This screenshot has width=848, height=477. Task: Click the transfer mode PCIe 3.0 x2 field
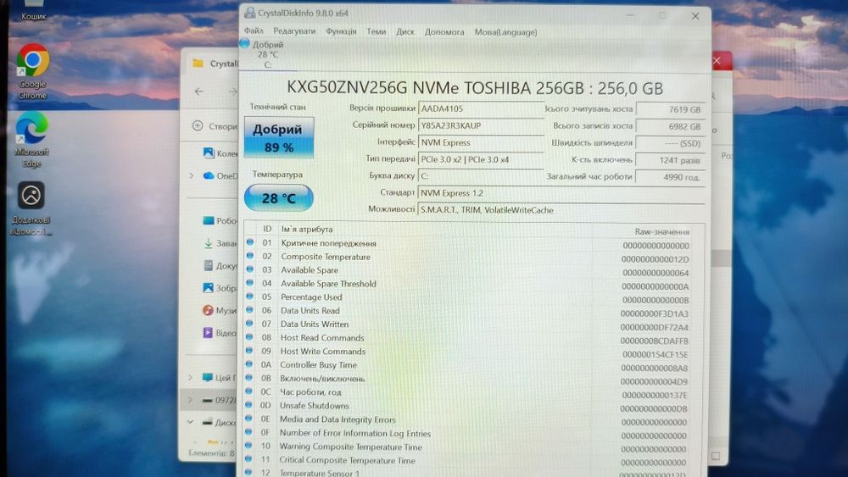coord(481,159)
